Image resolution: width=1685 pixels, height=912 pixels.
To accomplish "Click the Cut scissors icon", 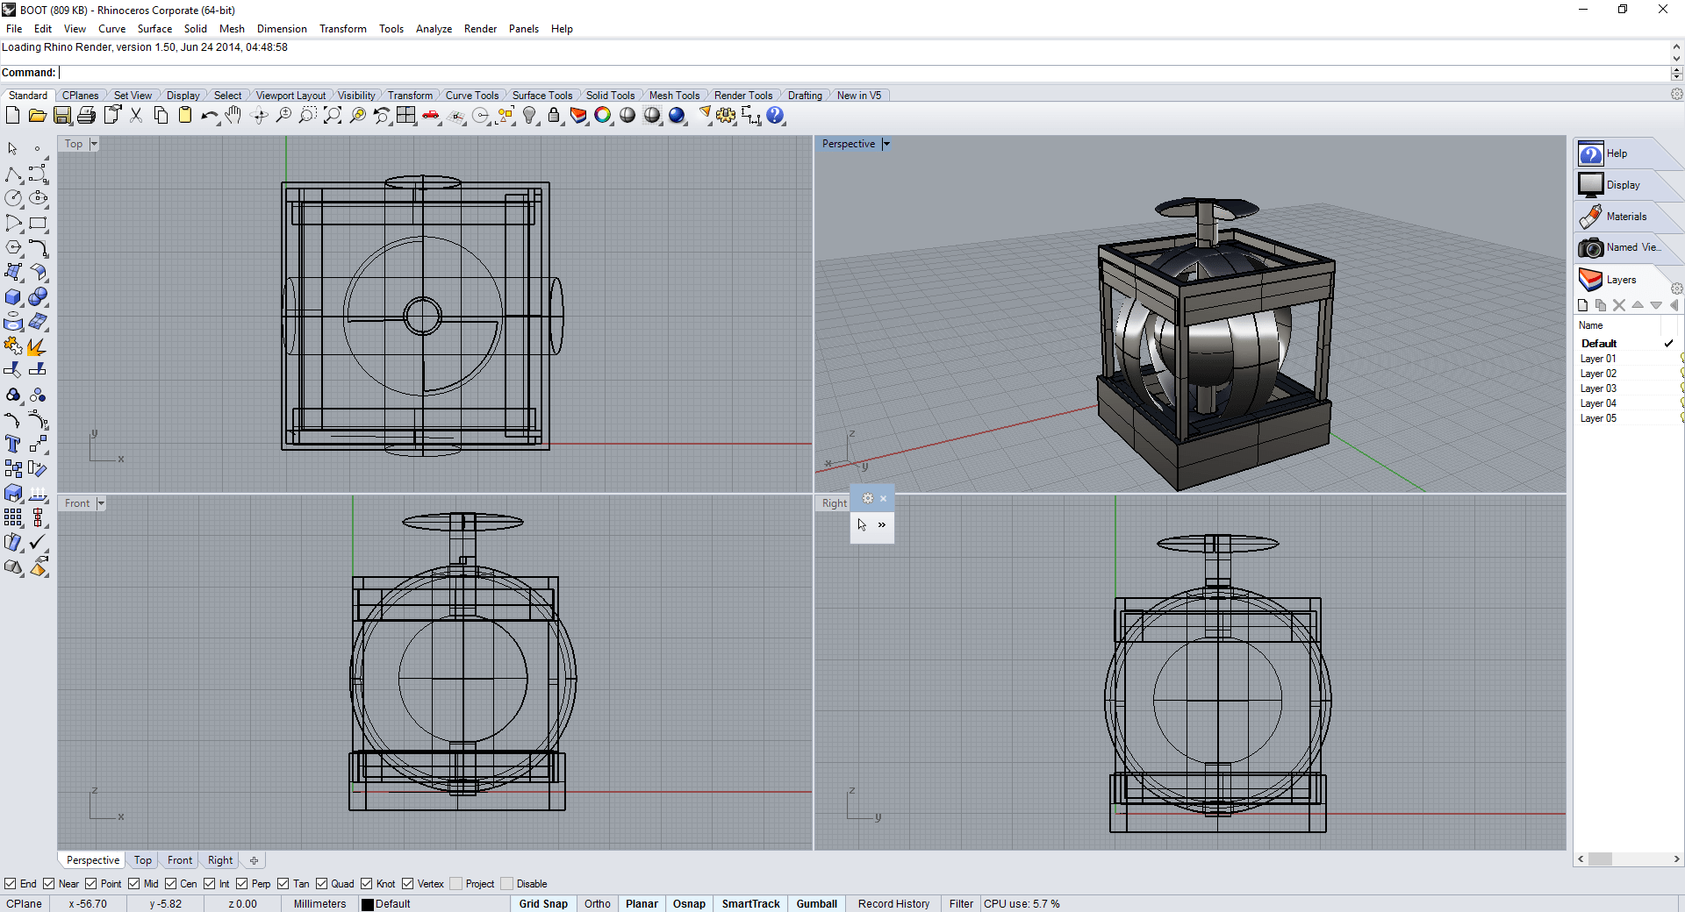I will click(136, 115).
